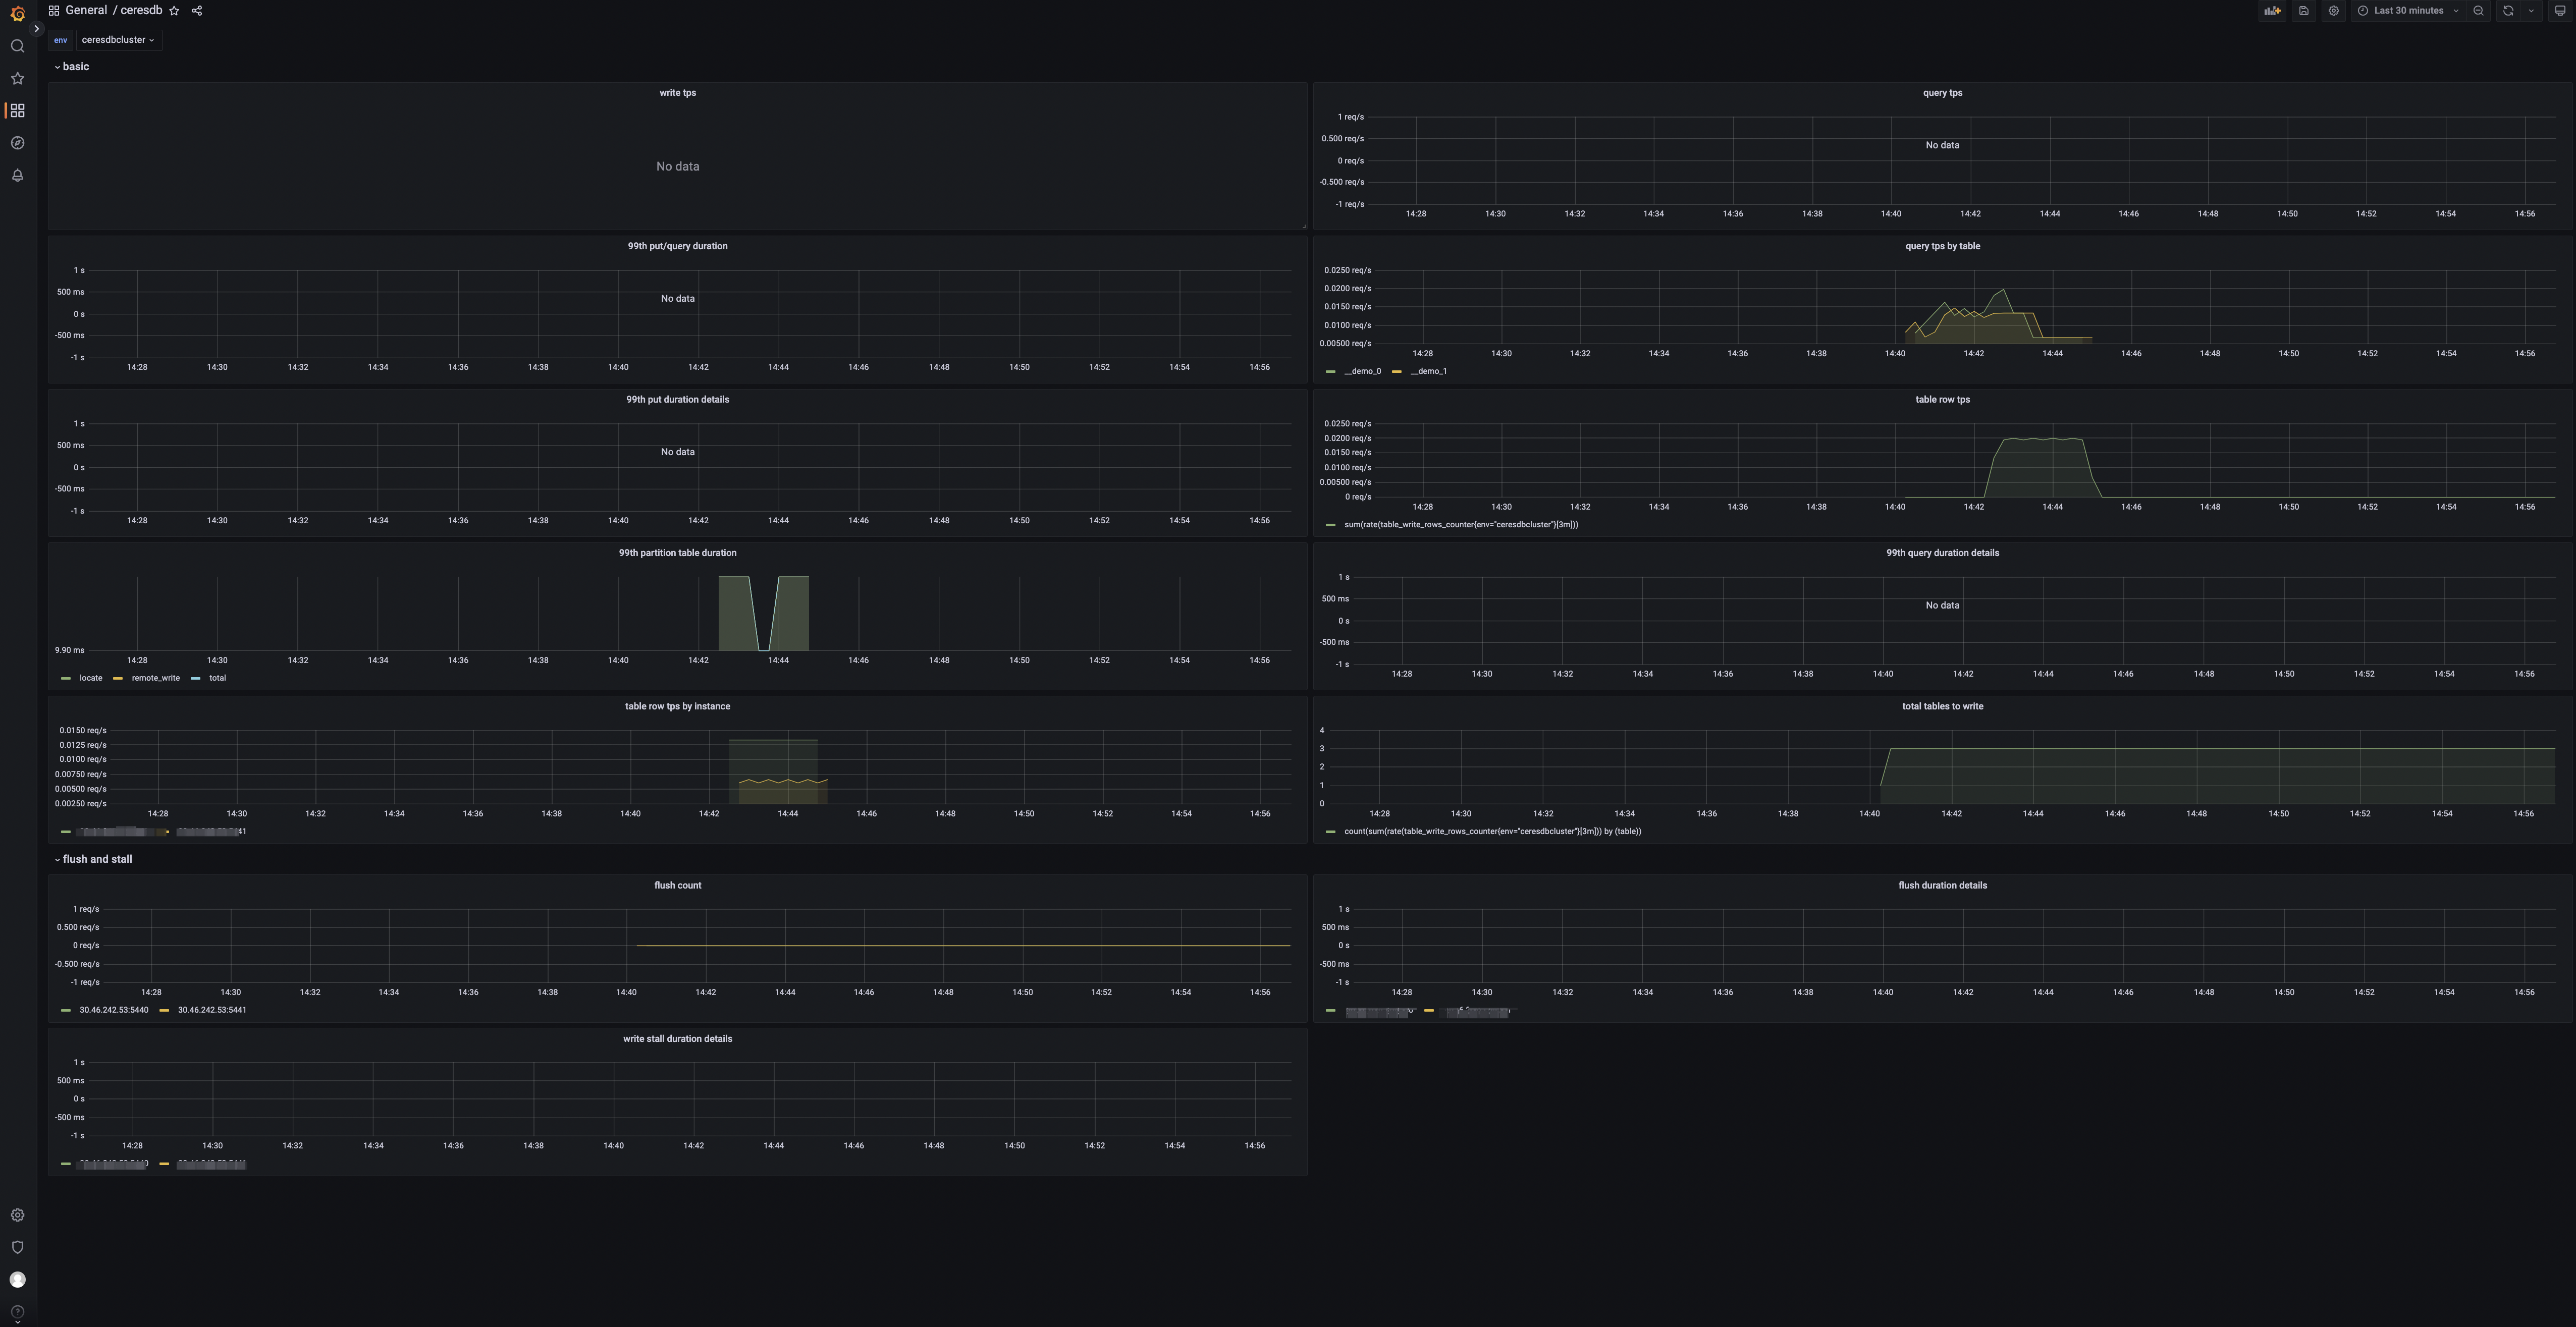Refresh the dashboard
Image resolution: width=2576 pixels, height=1327 pixels.
[x=2508, y=11]
